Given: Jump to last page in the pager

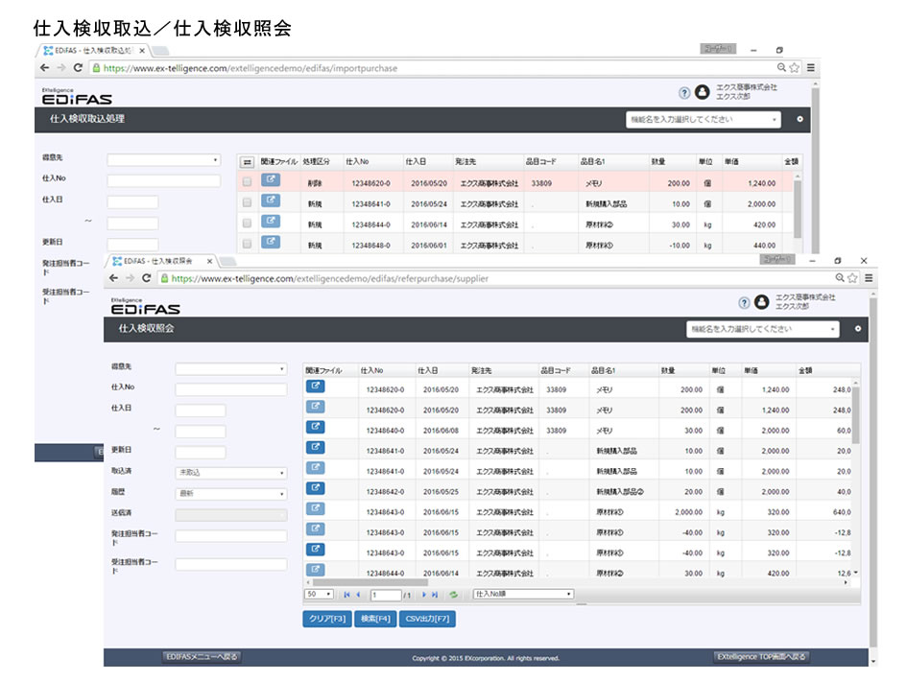Looking at the screenshot, I should (435, 595).
